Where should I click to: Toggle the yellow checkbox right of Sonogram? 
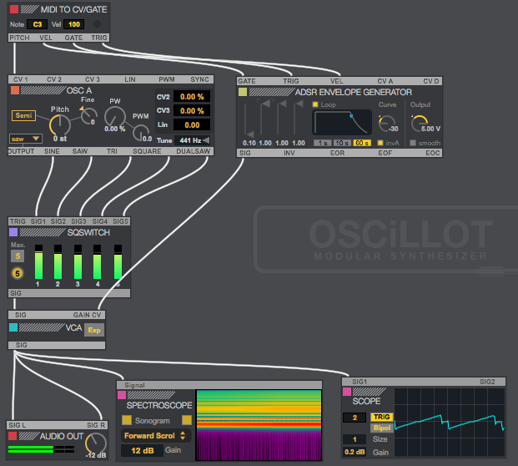tap(187, 420)
